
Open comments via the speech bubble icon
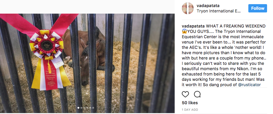(x=197, y=94)
